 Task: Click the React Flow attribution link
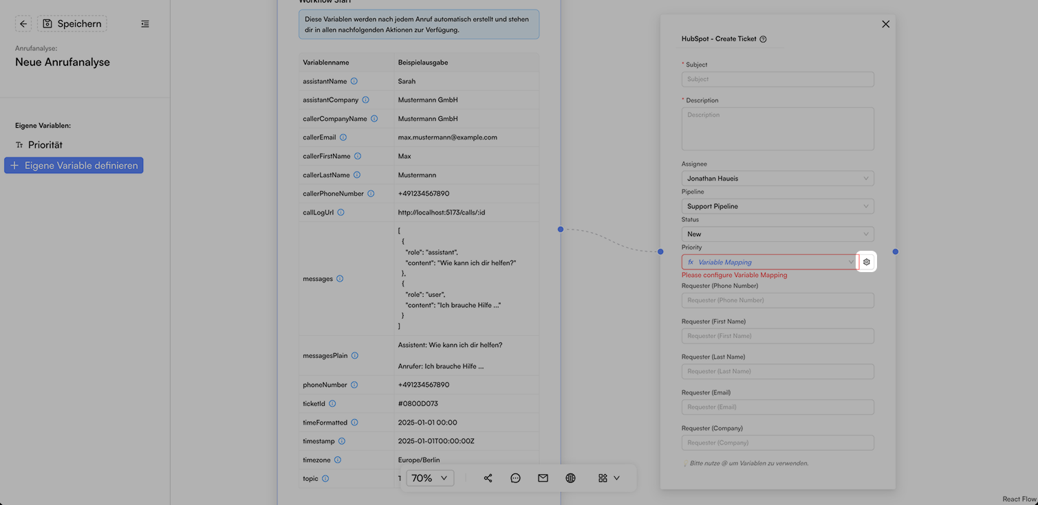[1019, 500]
